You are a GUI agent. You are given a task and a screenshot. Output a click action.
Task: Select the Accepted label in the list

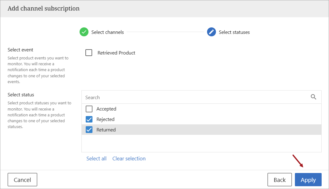click(x=106, y=109)
